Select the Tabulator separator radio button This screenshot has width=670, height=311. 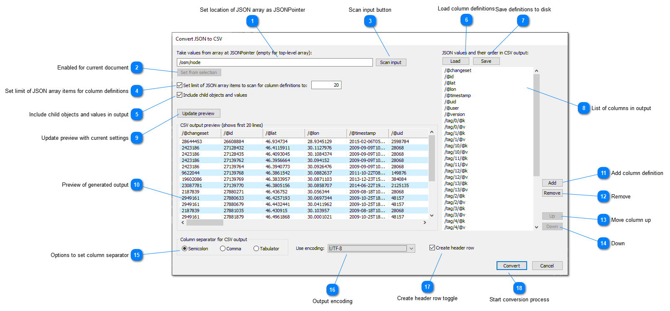tap(256, 249)
